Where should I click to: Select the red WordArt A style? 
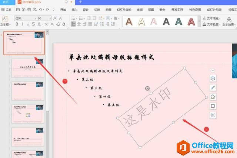191,22
